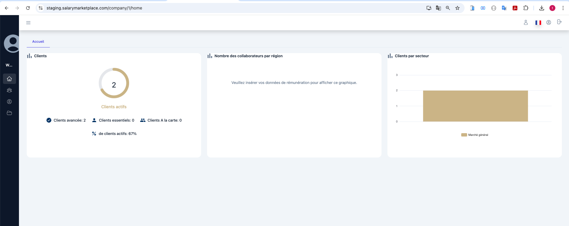Open the home icon in sidebar
Screen dimensions: 569x226
pyautogui.click(x=9, y=79)
